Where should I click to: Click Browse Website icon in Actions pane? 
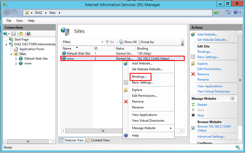(x=193, y=128)
